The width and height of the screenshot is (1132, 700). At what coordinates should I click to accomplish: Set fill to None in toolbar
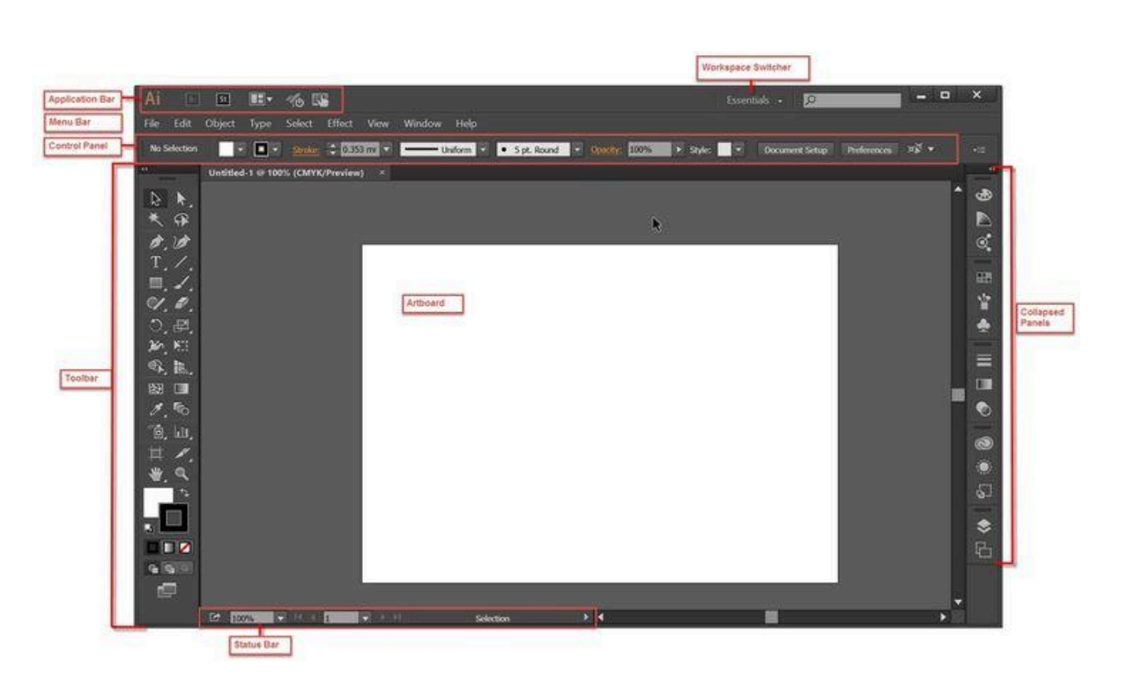coord(185,547)
